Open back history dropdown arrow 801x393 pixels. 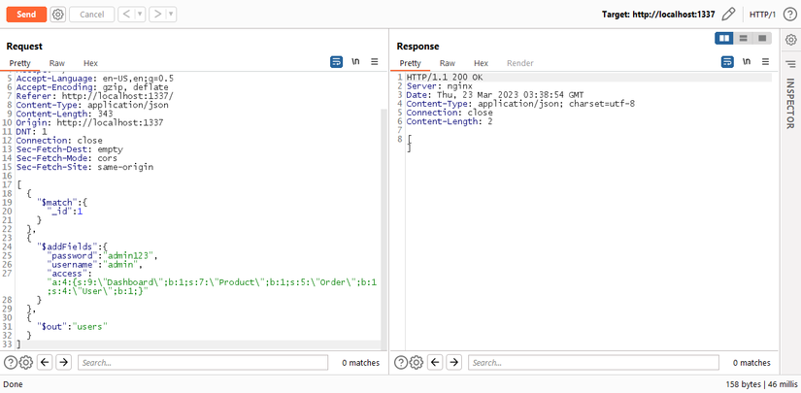[141, 15]
